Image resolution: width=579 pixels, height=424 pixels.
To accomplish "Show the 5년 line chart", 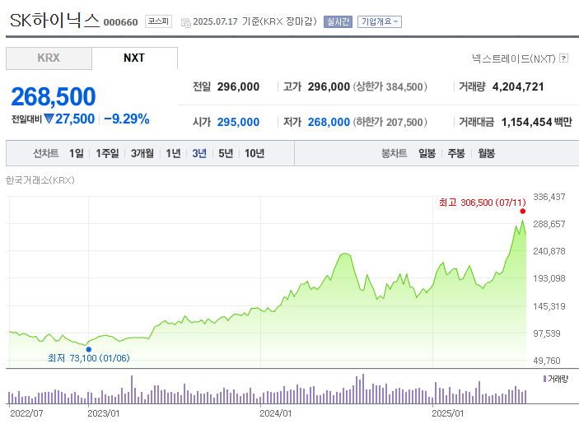I will click(226, 153).
